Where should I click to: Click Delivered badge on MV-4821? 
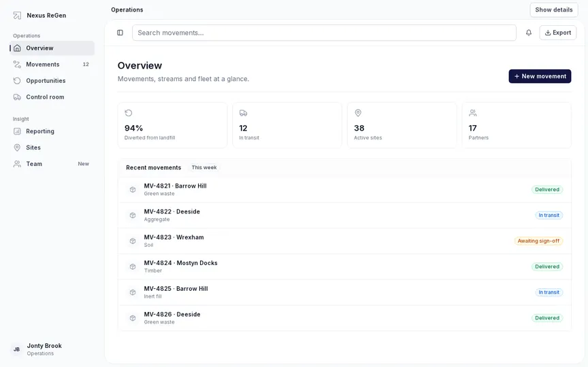[546, 190]
